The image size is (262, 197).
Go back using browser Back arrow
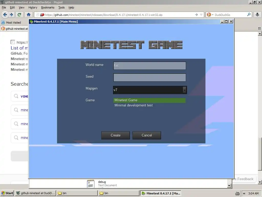click(5, 15)
